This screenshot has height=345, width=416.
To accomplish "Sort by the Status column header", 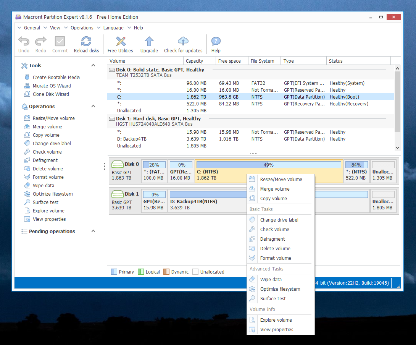I will point(358,61).
